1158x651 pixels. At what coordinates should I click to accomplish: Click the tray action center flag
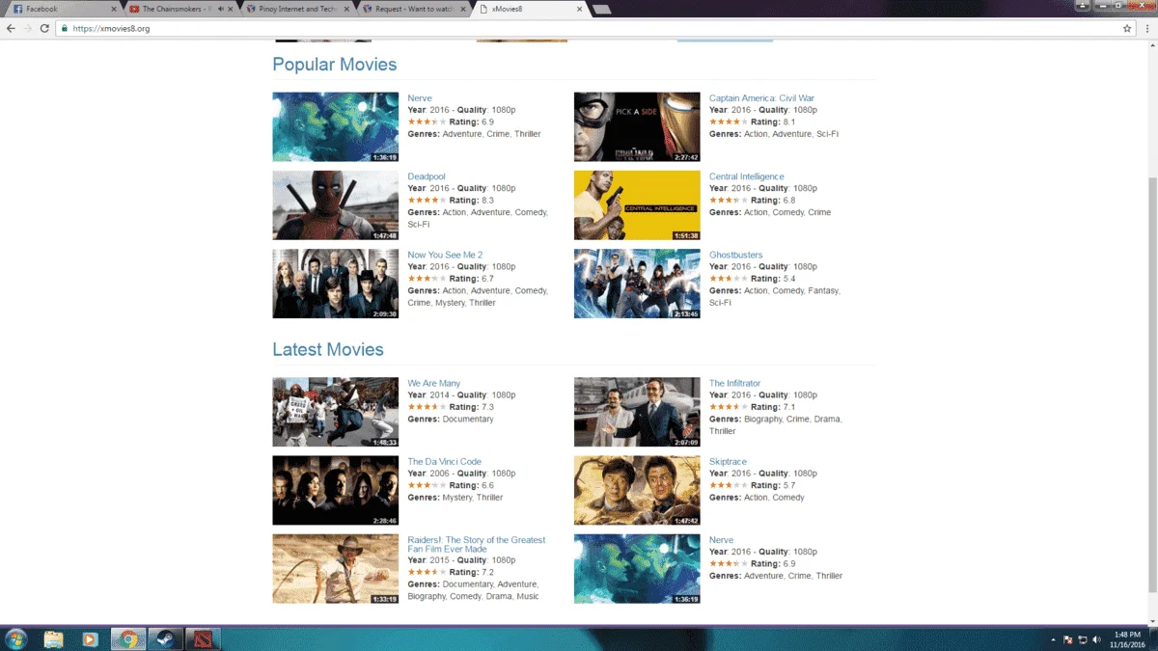[x=1068, y=639]
